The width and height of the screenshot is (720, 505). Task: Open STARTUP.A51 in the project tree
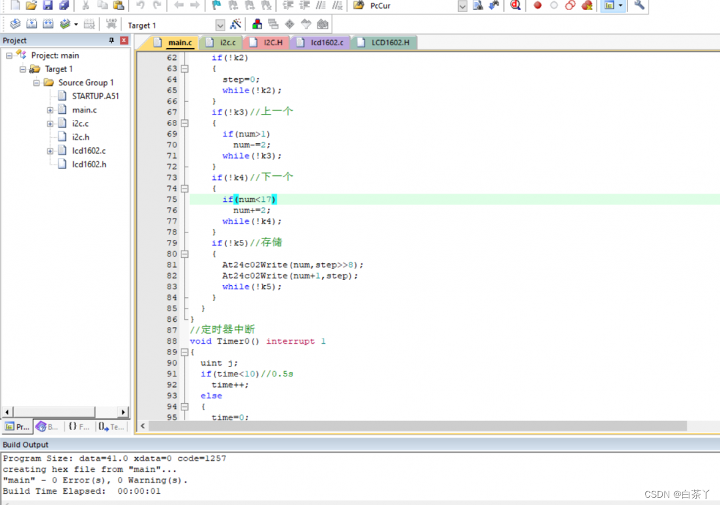click(x=95, y=96)
